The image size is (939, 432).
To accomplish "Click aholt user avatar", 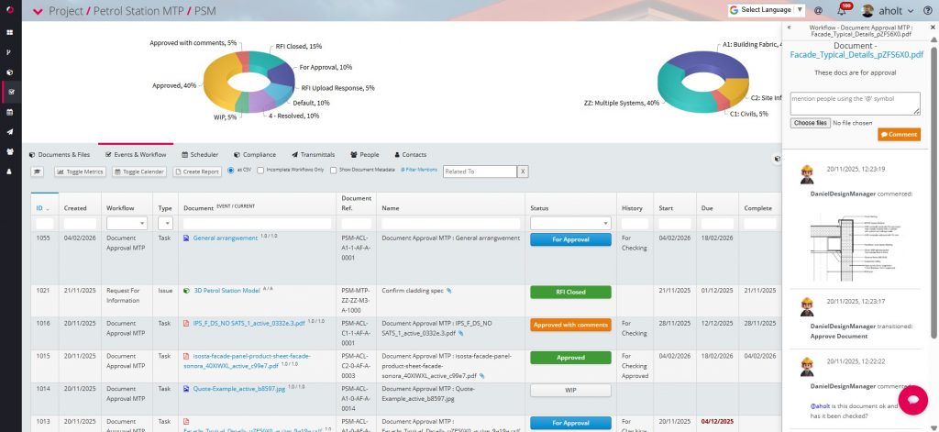I will 867,10.
